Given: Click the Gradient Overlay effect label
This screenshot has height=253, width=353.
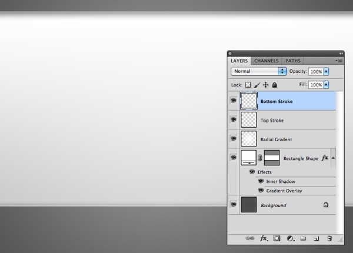Looking at the screenshot, I should (284, 191).
